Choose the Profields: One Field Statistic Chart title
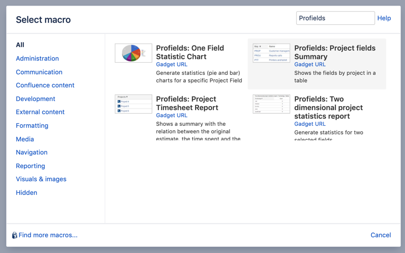Screen dimensions: 405x253 click(x=190, y=53)
